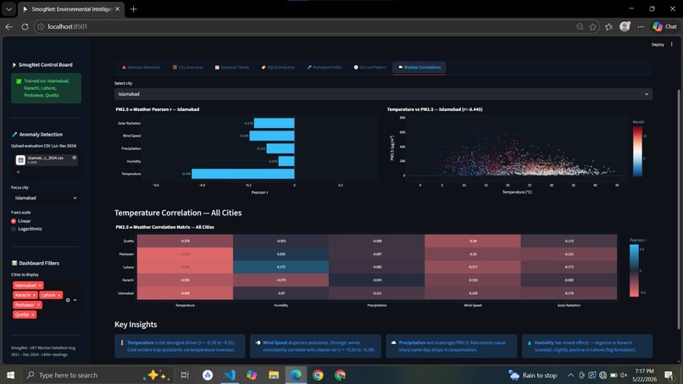The height and width of the screenshot is (384, 683).
Task: Switch to the Seasonal Trends tab
Action: pyautogui.click(x=232, y=68)
